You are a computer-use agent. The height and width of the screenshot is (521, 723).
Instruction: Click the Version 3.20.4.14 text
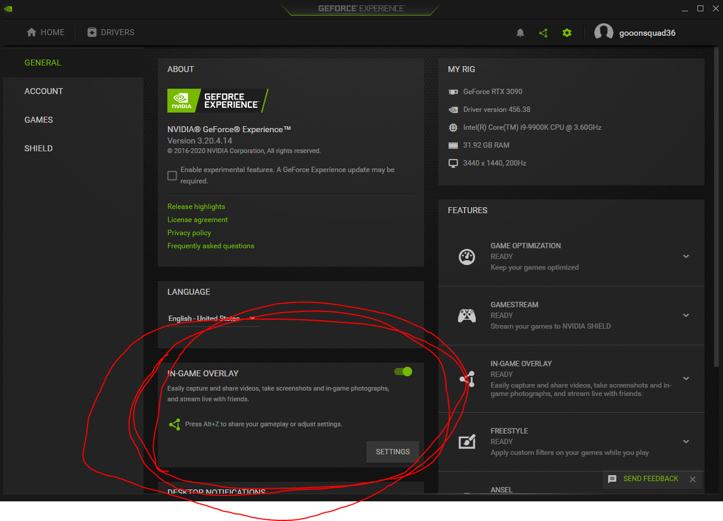pyautogui.click(x=200, y=141)
